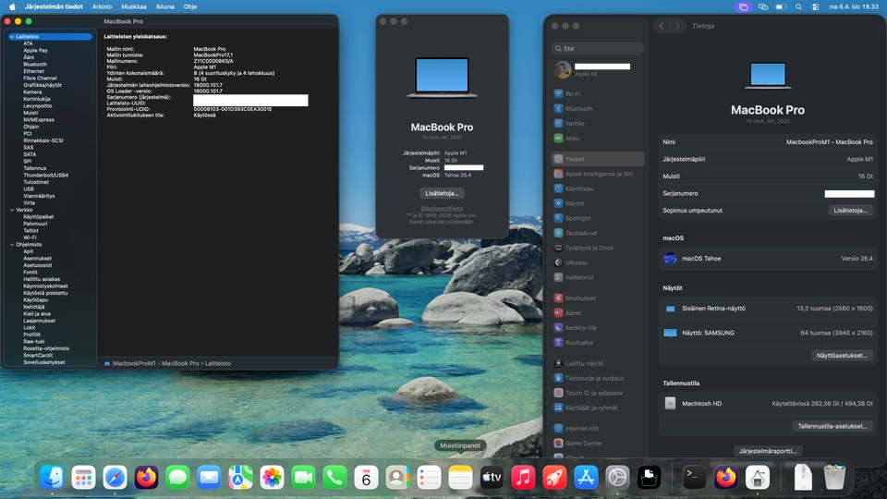The height and width of the screenshot is (499, 887).
Task: Select Thunderbolt/USB4 in hardware tree
Action: pyautogui.click(x=46, y=176)
